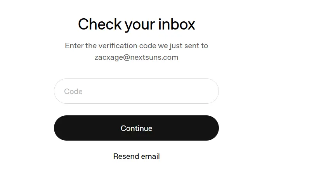This screenshot has width=333, height=181.
Task: Click the word 'email' in Resend email
Action: [150, 157]
